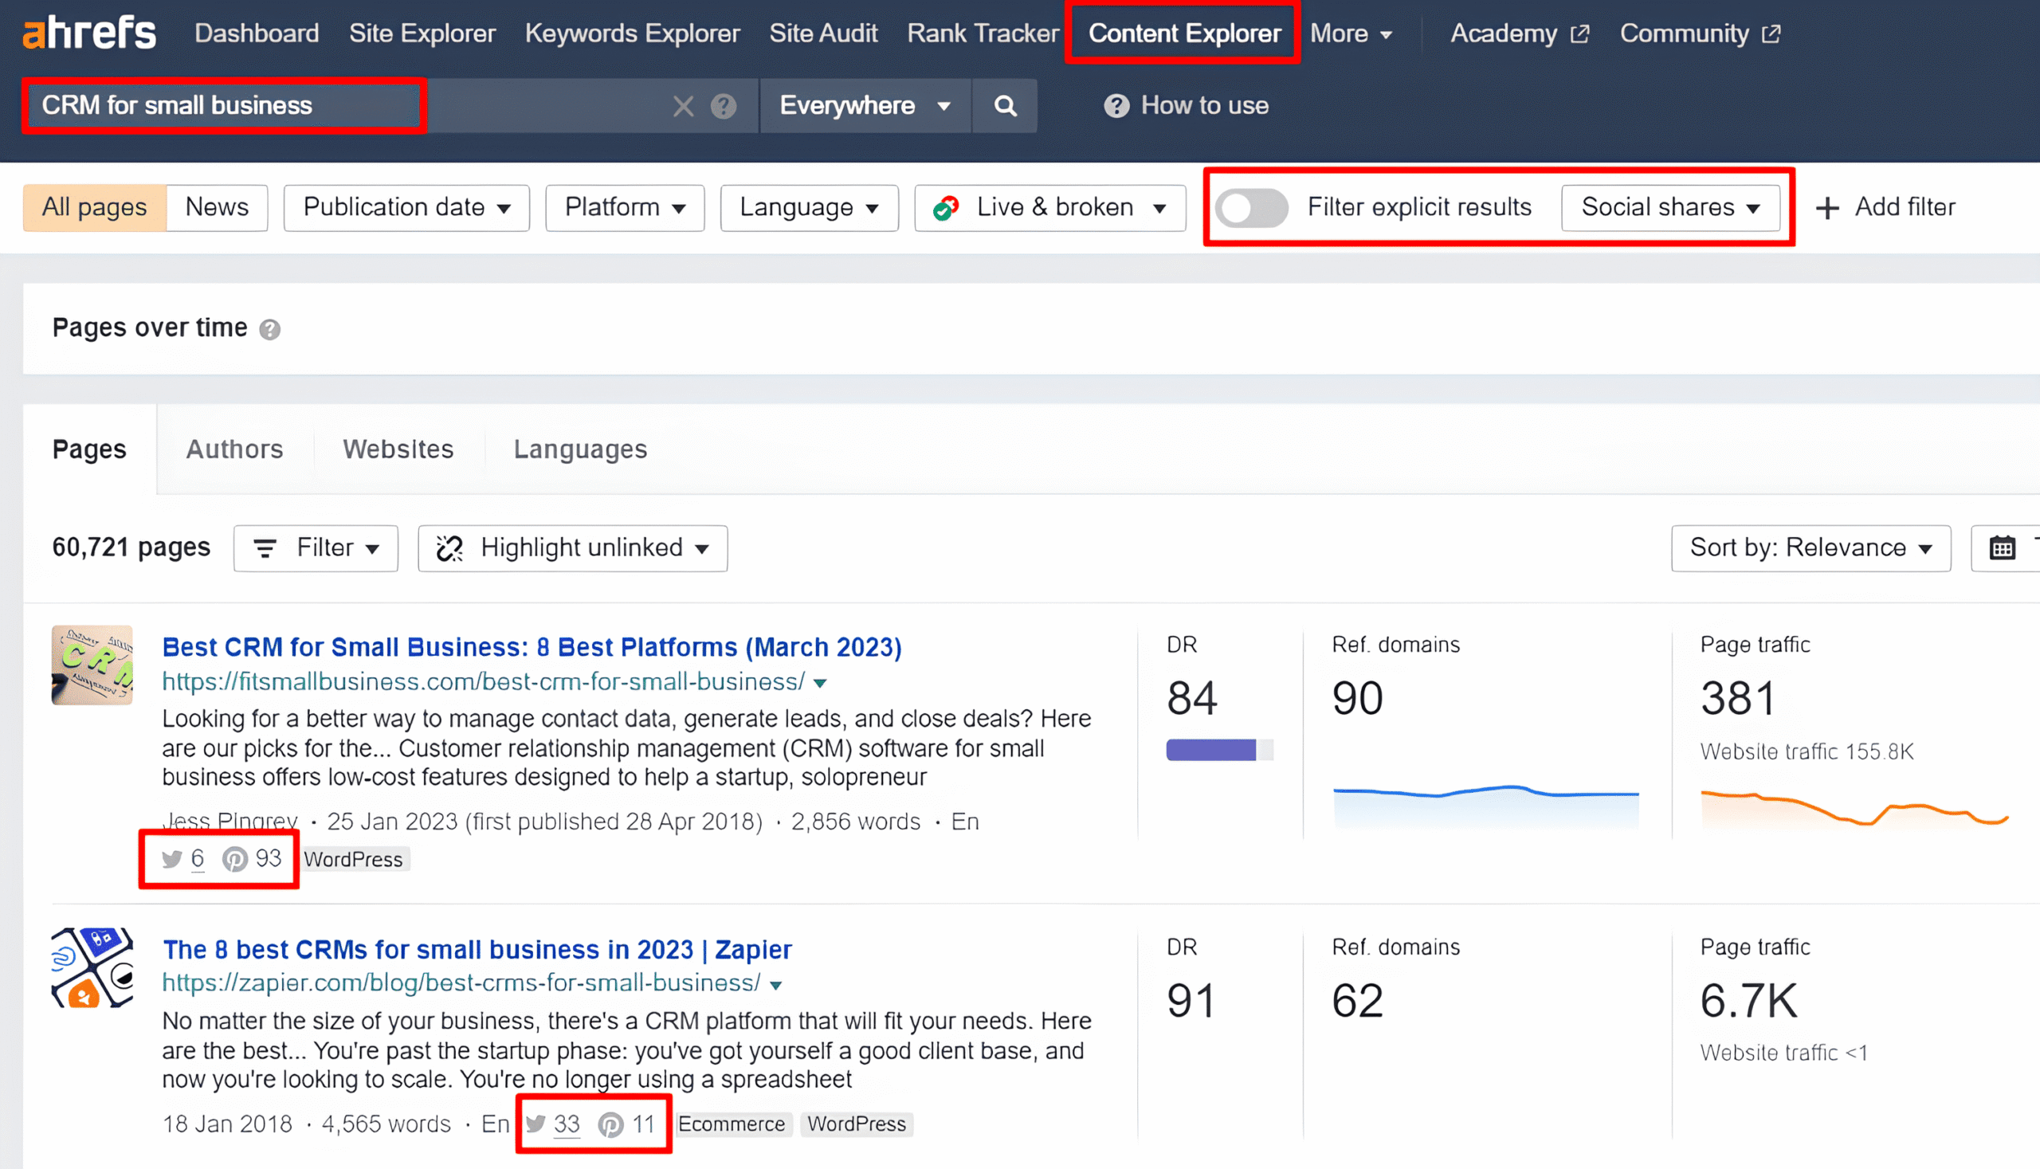
Task: Open the Language filter dropdown
Action: point(810,208)
